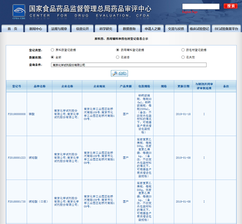
Task: Open the 新闻中心 tab
Action: (x=35, y=28)
